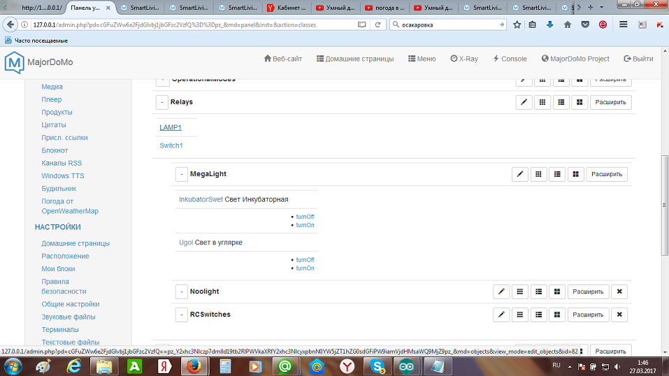Image resolution: width=669 pixels, height=376 pixels.
Task: Open turnOff method of InkubatorSwet
Action: [x=305, y=217]
